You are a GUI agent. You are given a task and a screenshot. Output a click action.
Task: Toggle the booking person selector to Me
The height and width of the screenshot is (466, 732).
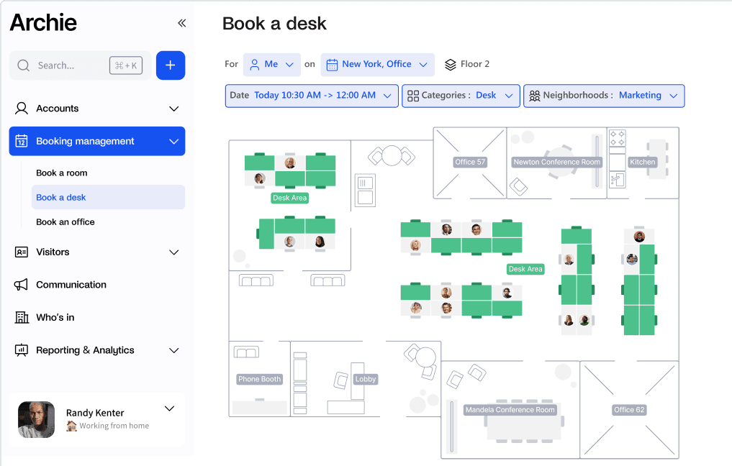pyautogui.click(x=271, y=64)
